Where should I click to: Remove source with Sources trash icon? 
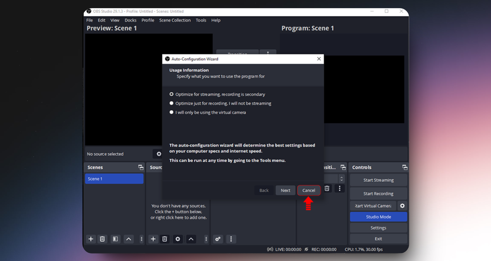point(165,239)
